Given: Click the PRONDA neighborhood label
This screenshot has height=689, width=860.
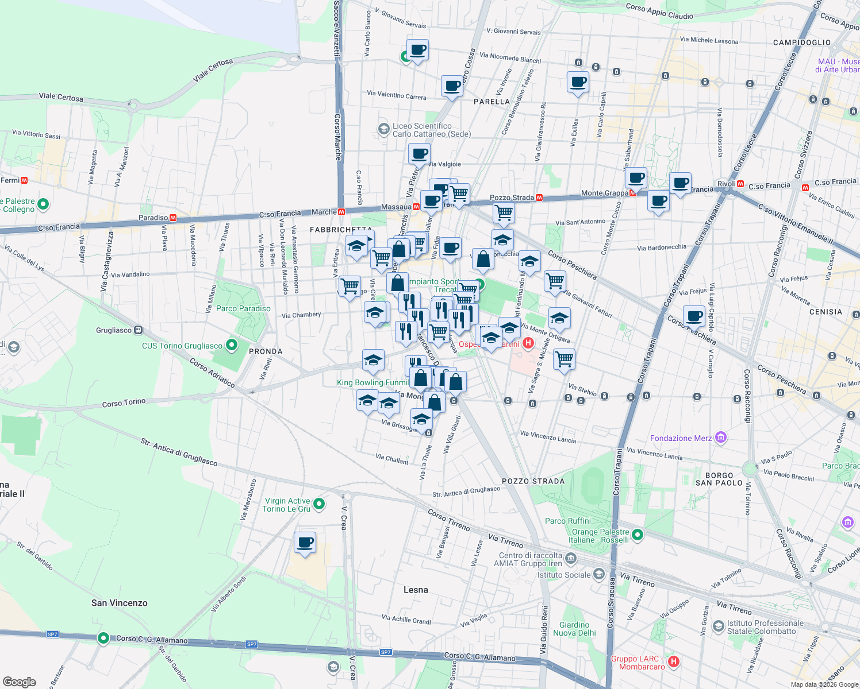Looking at the screenshot, I should point(266,351).
